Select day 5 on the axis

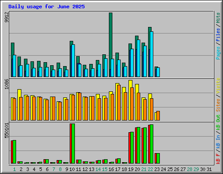[x=41, y=169]
